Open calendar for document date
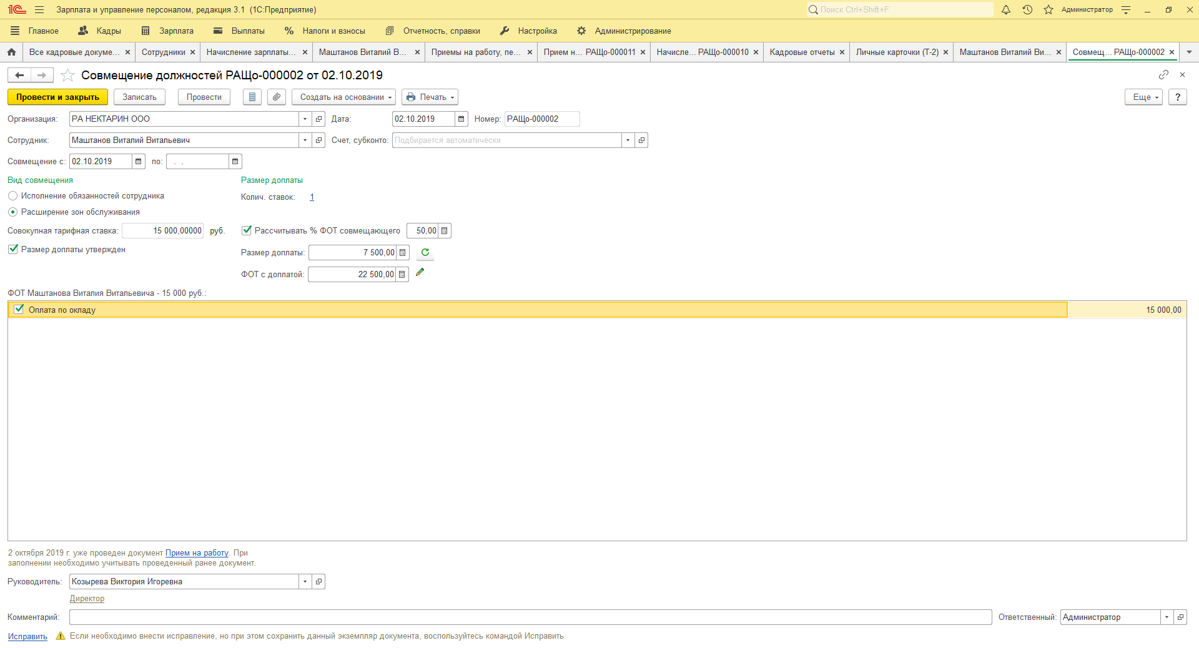This screenshot has width=1199, height=648. click(461, 119)
